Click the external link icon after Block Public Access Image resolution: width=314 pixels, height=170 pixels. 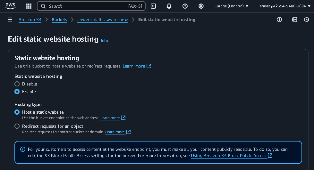tap(270, 156)
